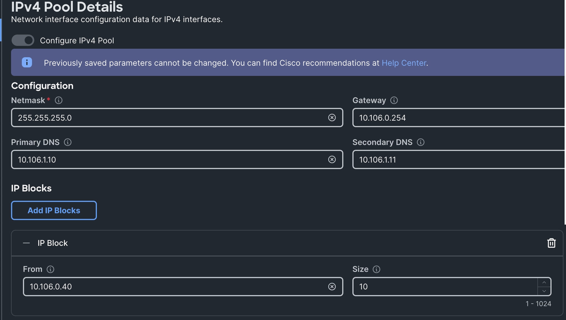Decrease Size with the down arrow

click(544, 291)
